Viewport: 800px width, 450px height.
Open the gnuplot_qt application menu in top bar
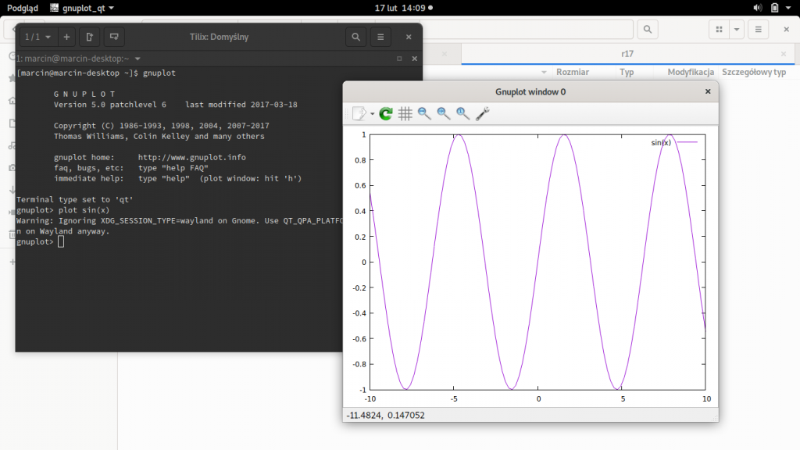(x=82, y=8)
